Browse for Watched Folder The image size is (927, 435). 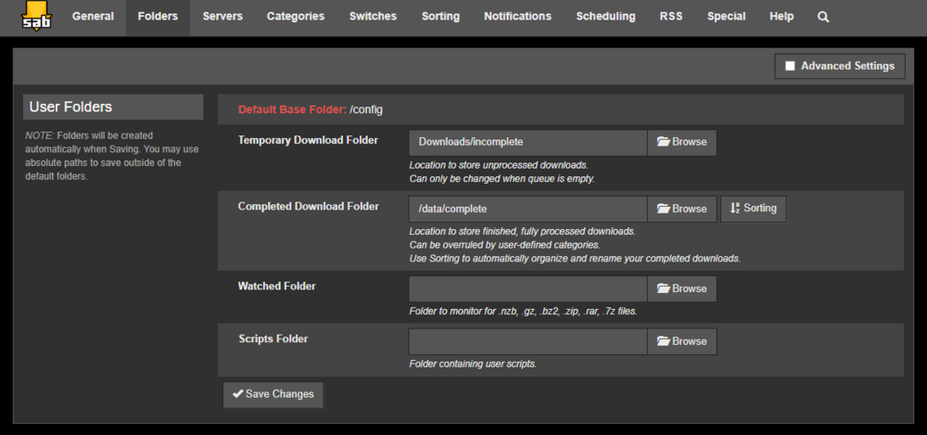point(681,288)
